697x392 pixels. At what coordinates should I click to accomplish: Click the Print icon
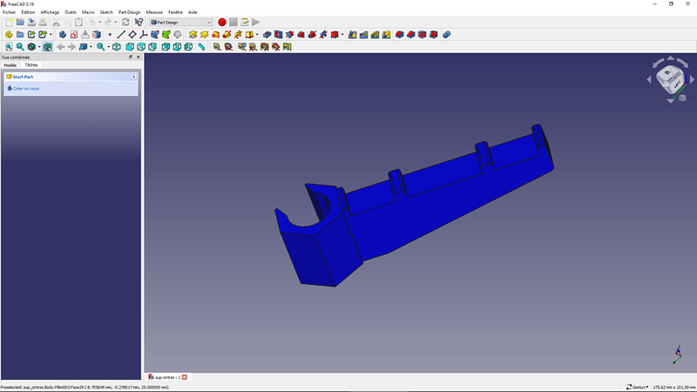tap(43, 23)
